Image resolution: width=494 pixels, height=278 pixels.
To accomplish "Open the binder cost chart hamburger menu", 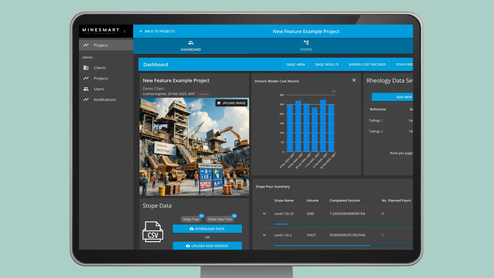I will point(334,91).
